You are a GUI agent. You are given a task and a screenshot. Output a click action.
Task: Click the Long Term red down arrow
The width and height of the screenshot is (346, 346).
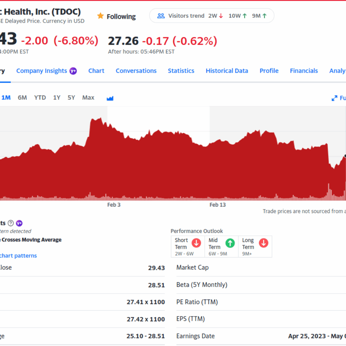pos(264,243)
